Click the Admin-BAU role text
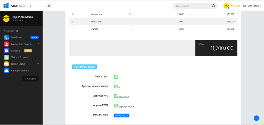 tap(18, 20)
